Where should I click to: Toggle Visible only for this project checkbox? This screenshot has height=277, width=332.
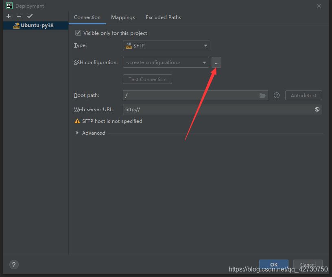(78, 33)
